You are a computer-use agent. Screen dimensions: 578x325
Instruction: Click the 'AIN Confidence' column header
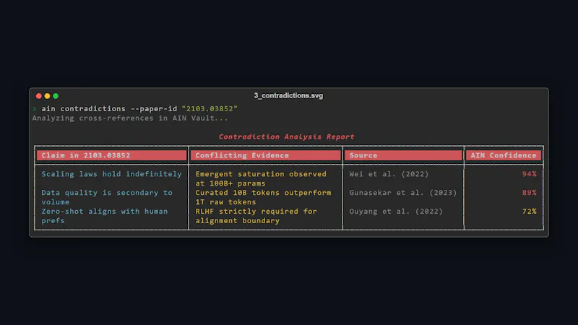click(x=504, y=155)
